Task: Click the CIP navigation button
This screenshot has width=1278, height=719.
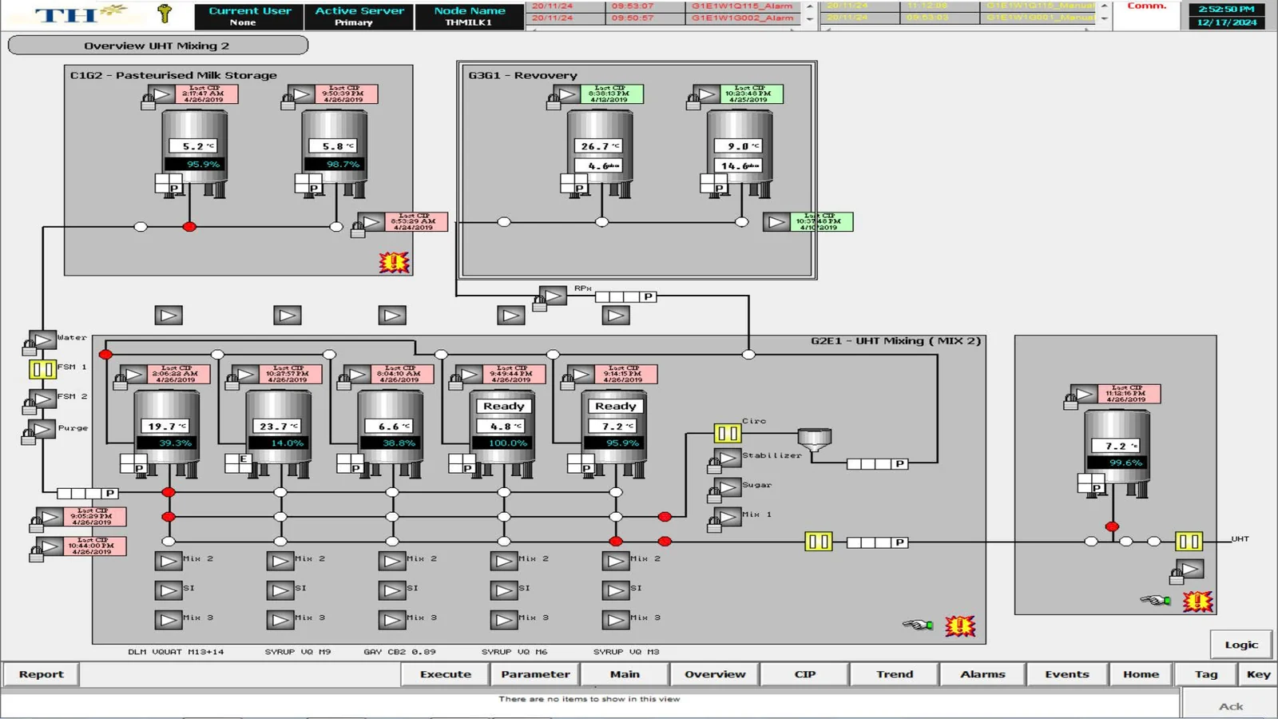Action: [x=805, y=674]
